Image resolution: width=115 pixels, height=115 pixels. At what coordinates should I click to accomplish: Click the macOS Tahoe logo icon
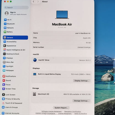[35, 60]
